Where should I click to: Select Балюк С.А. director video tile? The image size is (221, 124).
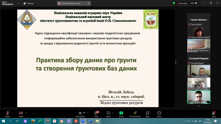click(x=199, y=45)
